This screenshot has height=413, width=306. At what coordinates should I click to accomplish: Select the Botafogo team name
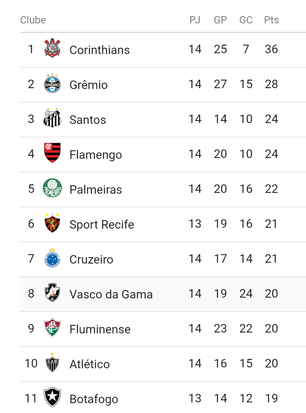point(94,399)
